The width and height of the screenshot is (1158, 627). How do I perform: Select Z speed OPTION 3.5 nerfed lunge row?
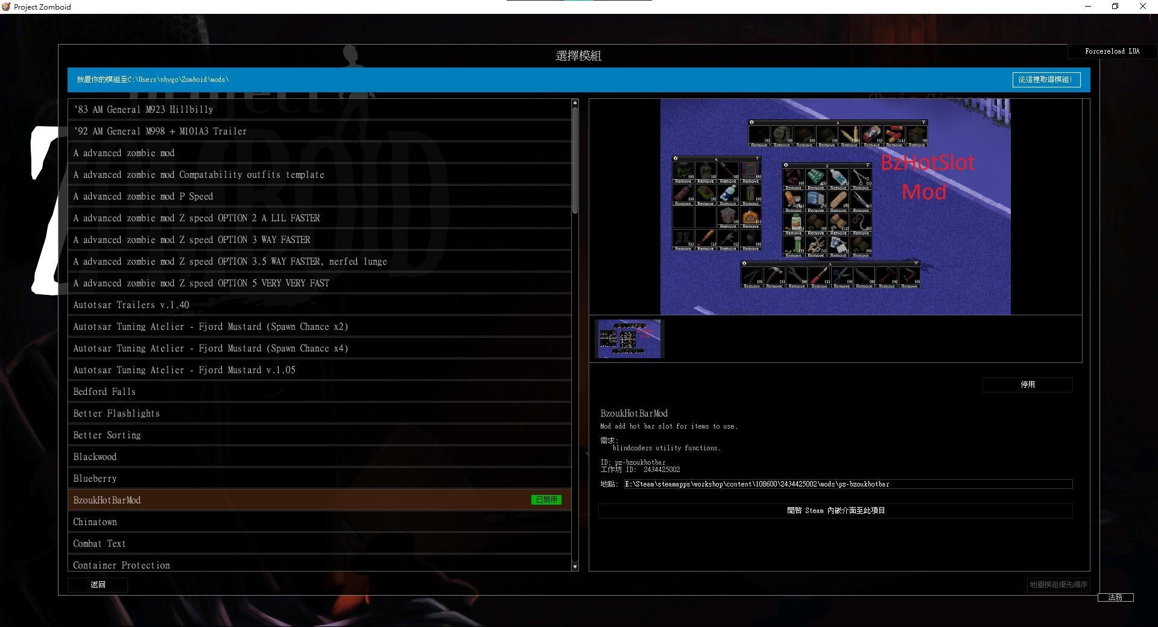pos(320,262)
